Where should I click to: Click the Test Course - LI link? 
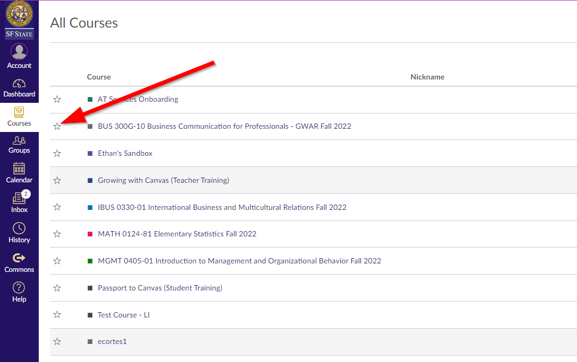pos(123,315)
